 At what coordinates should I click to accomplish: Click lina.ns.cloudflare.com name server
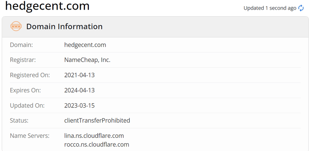[94, 136]
